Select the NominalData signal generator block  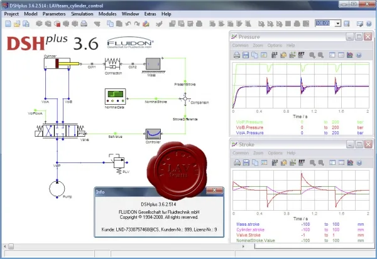click(x=115, y=97)
